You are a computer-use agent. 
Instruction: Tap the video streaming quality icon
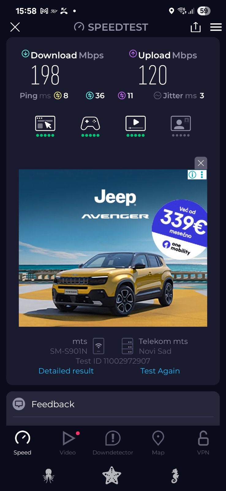(x=136, y=123)
